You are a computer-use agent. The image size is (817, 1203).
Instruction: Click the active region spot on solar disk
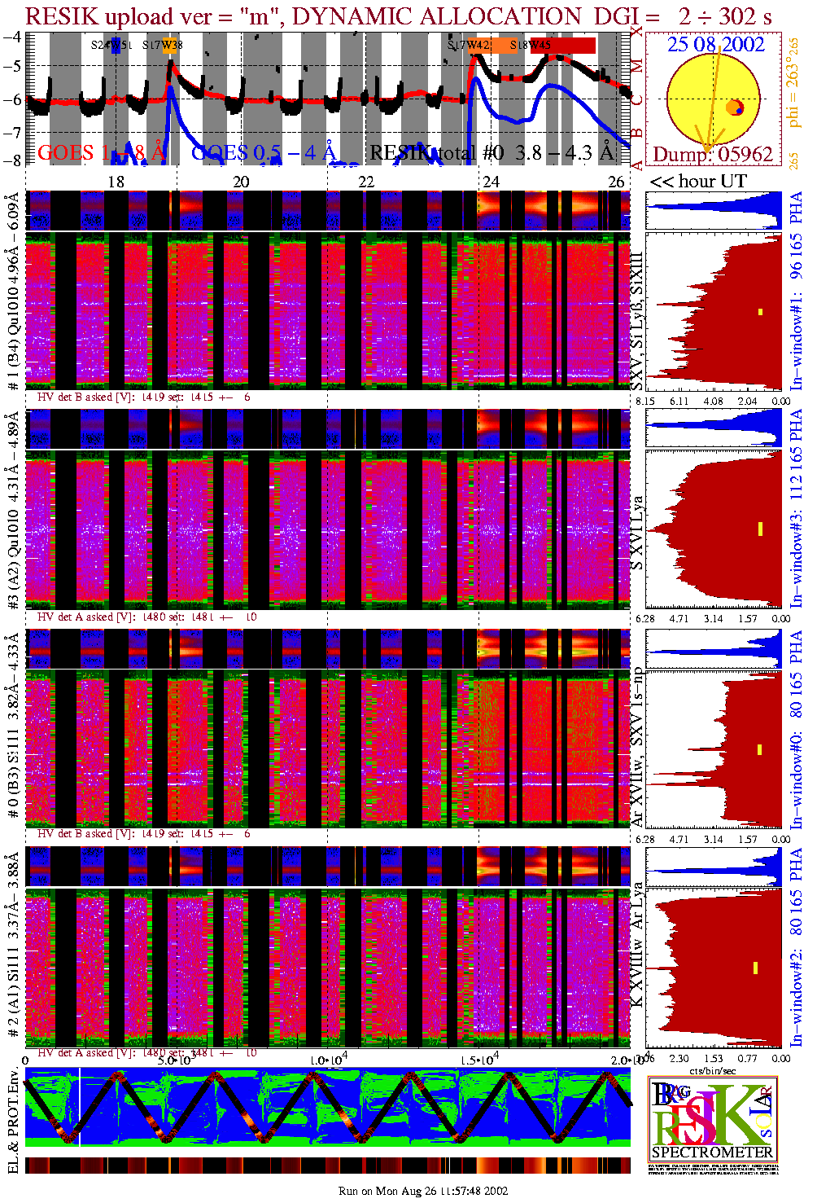coord(735,108)
